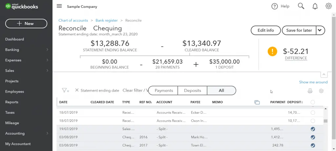Sort by TYPE column header
Image resolution: width=336 pixels, height=151 pixels.
(x=126, y=102)
